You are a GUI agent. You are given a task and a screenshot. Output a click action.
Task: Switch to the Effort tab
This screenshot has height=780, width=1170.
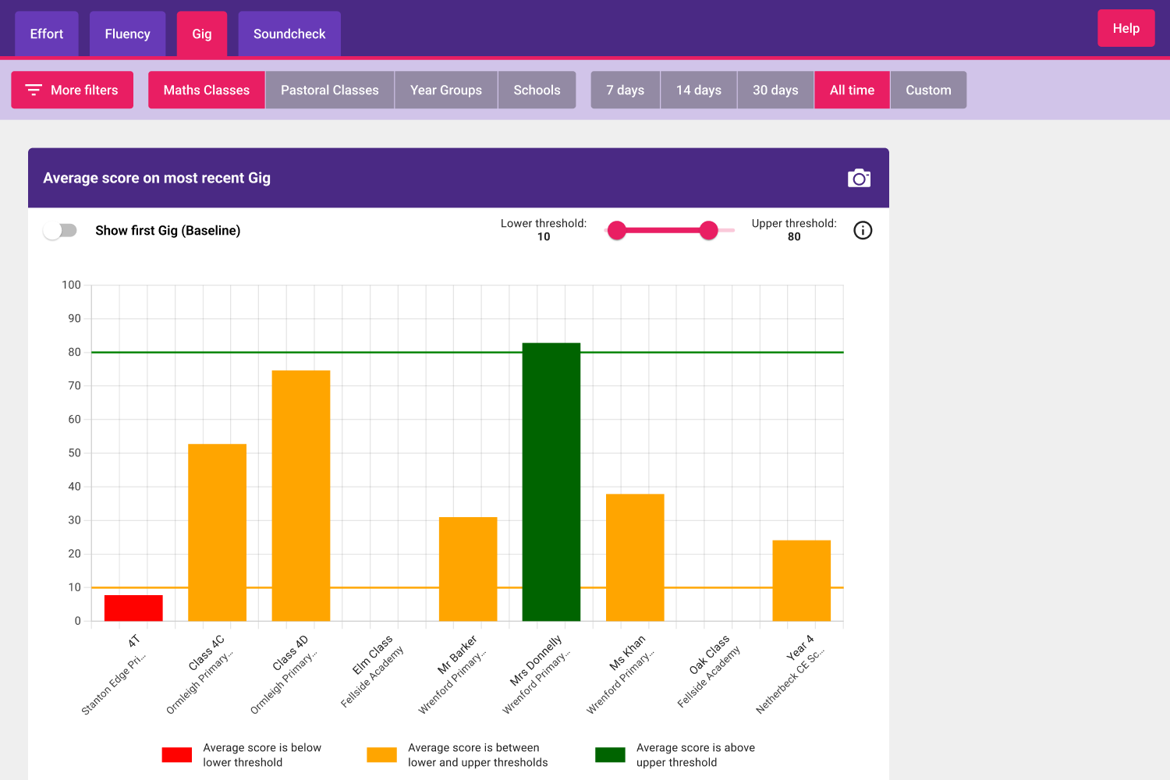pyautogui.click(x=47, y=34)
